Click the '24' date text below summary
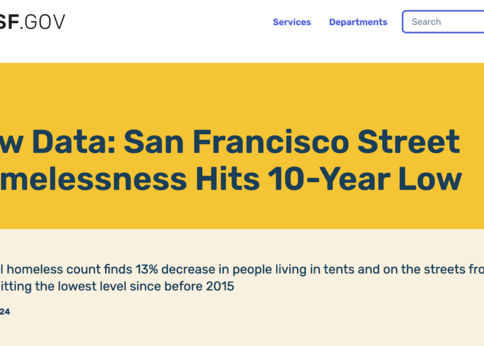The image size is (484, 346). [5, 312]
